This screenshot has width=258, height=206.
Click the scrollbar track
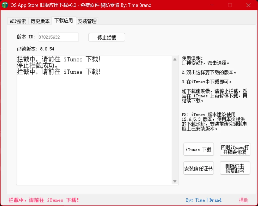pyautogui.click(x=175, y=120)
